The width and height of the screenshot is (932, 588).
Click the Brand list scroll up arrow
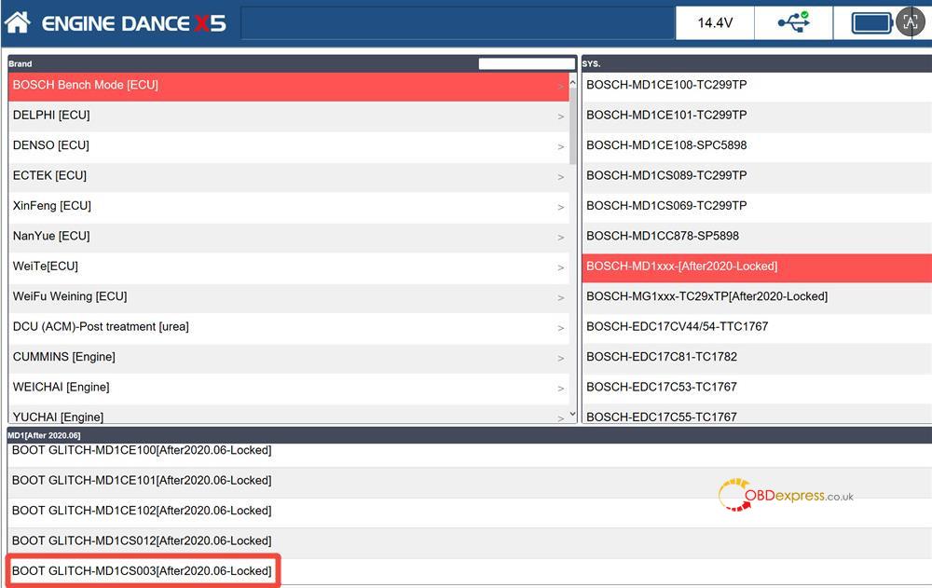[572, 82]
